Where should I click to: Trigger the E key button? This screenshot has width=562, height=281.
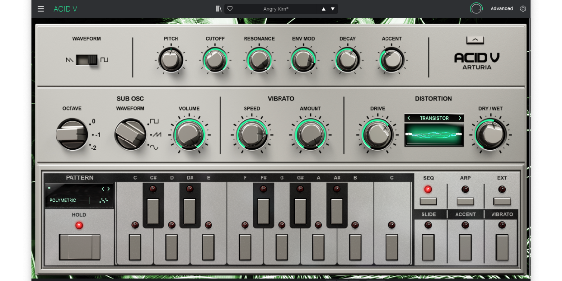coord(208,247)
